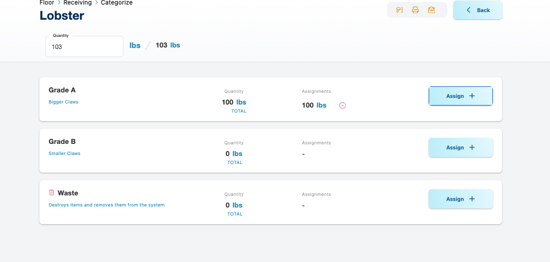Focus the Quantity input field
The height and width of the screenshot is (262, 550).
tap(84, 46)
